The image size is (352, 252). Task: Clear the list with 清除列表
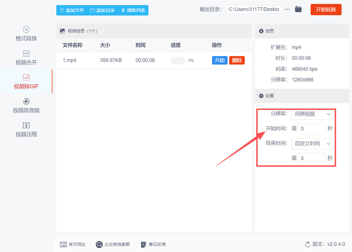point(133,10)
